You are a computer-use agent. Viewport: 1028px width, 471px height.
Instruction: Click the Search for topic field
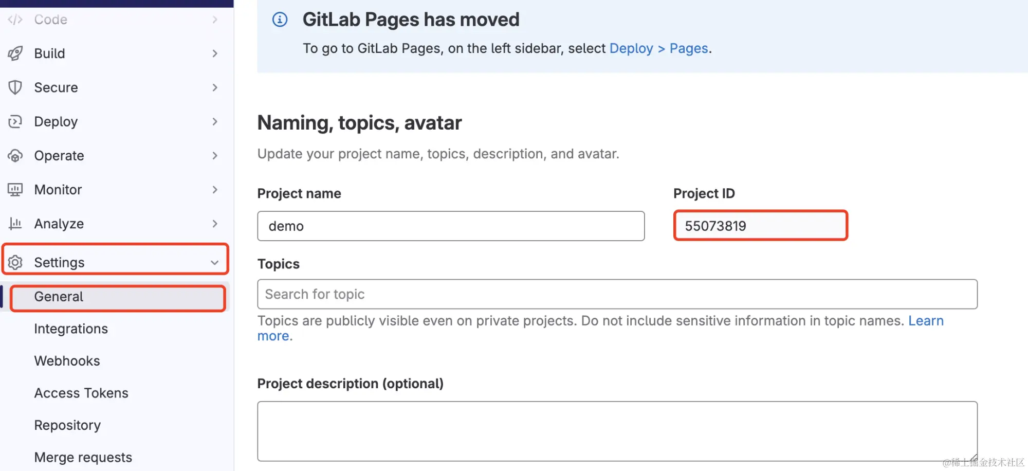coord(617,294)
